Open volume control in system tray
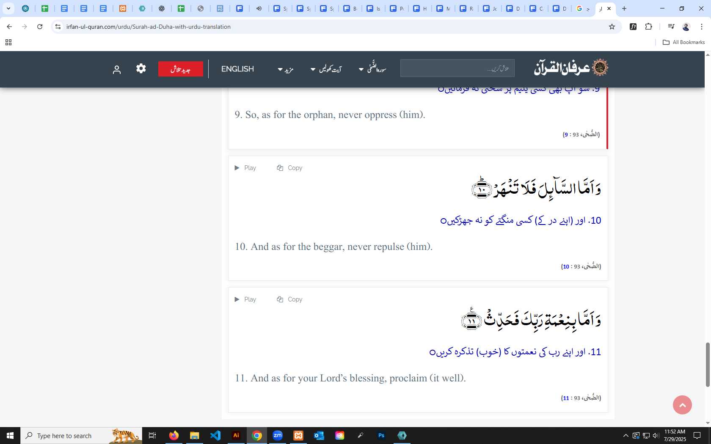The width and height of the screenshot is (711, 444). point(656,436)
